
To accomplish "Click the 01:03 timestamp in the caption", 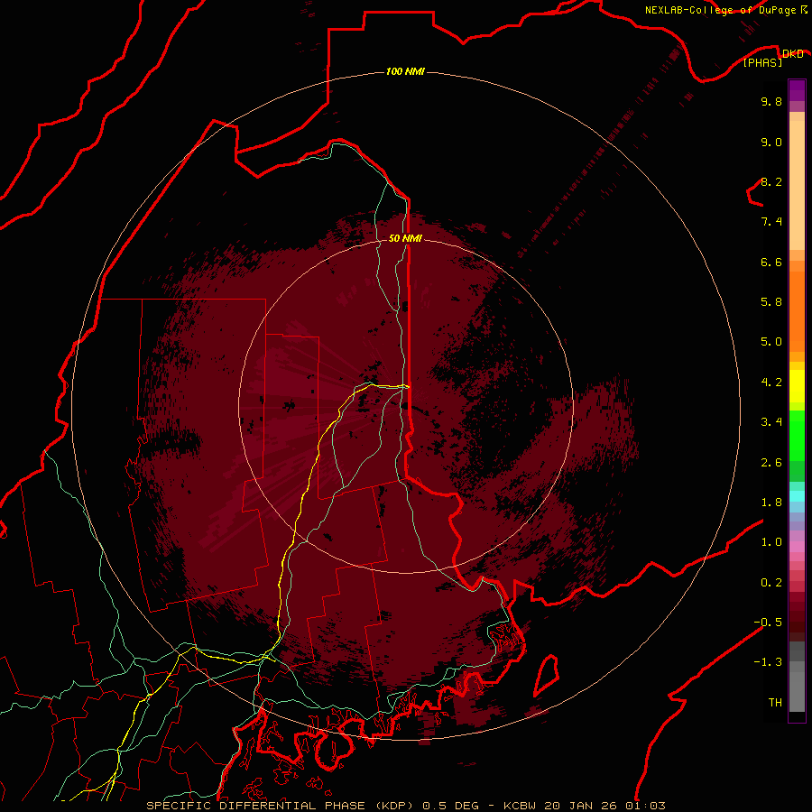I will [645, 806].
